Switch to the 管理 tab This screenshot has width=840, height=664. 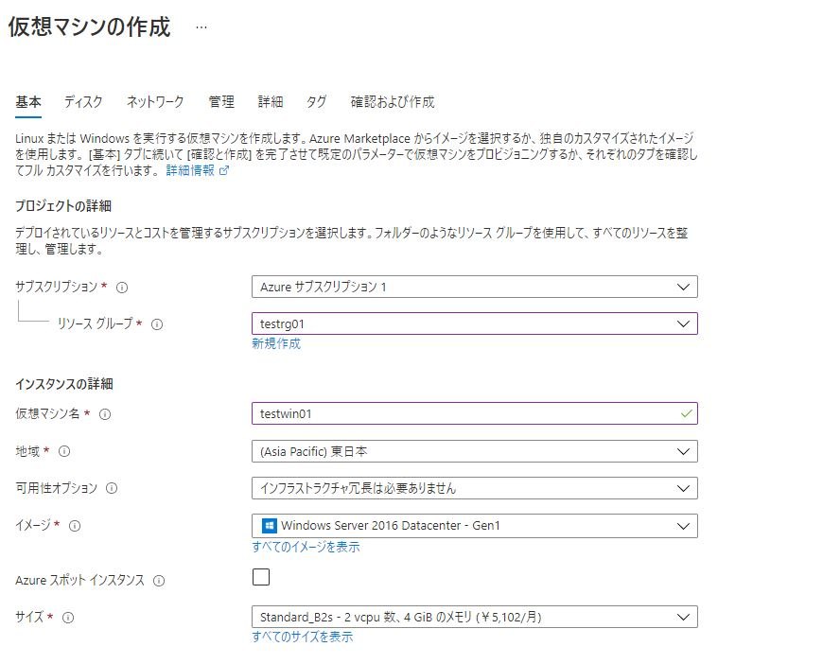click(221, 102)
